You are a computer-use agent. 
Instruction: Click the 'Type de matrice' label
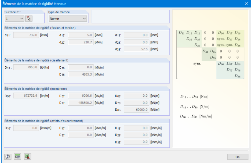[x=59, y=12]
